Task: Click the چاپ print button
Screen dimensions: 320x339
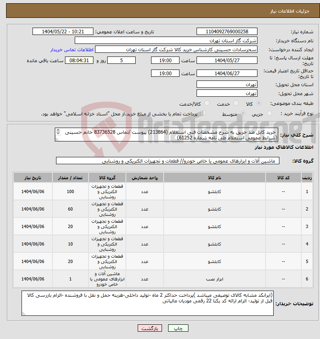Action: (178, 328)
